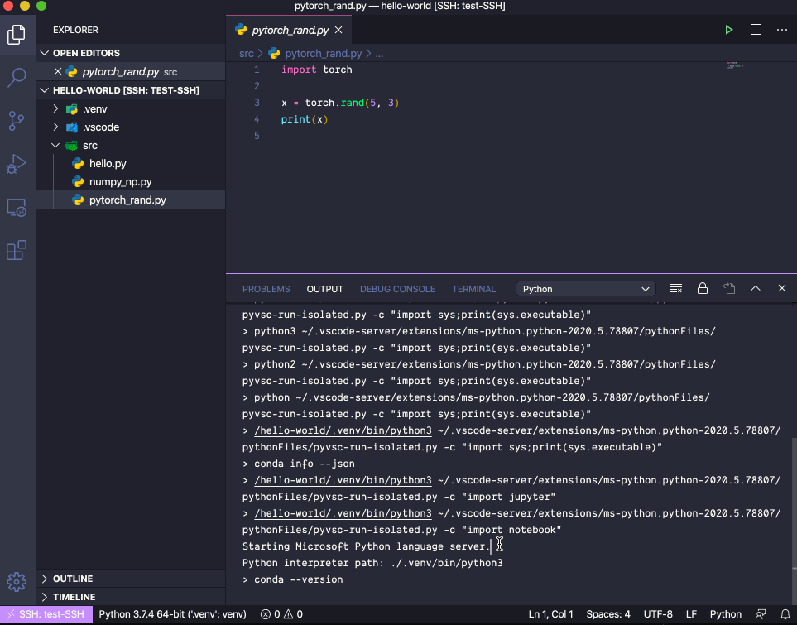Open remote menu via SSH: test-SSH indicator
This screenshot has width=797, height=625.
pyautogui.click(x=46, y=613)
